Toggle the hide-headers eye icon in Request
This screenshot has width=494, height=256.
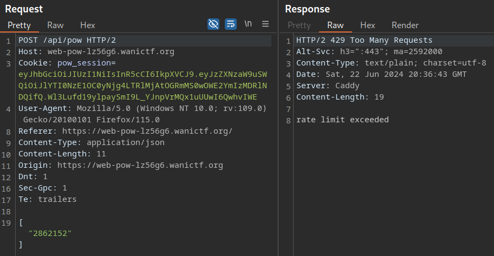click(213, 24)
